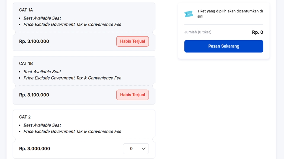284x159 pixels.
Task: Click the Habis Terjual badge for CAT 1A
Action: (x=133, y=41)
